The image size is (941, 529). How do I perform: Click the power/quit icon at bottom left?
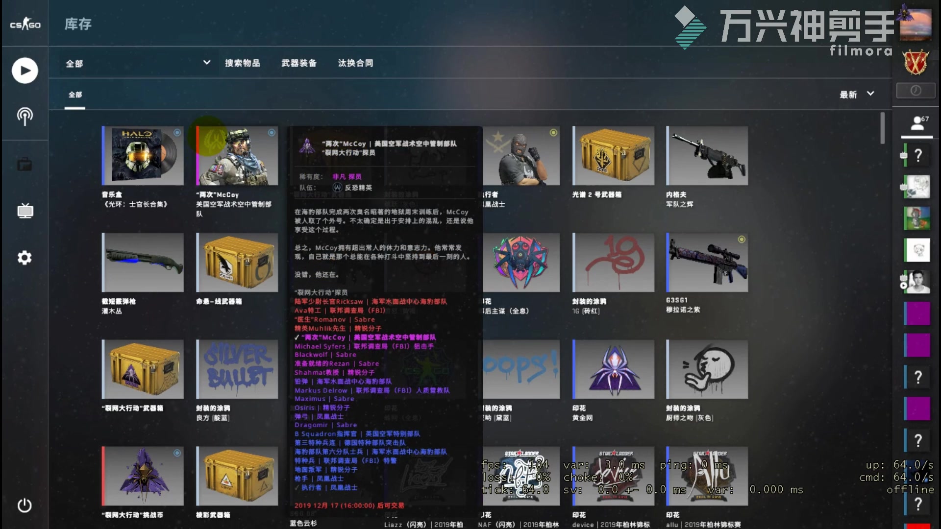click(25, 505)
